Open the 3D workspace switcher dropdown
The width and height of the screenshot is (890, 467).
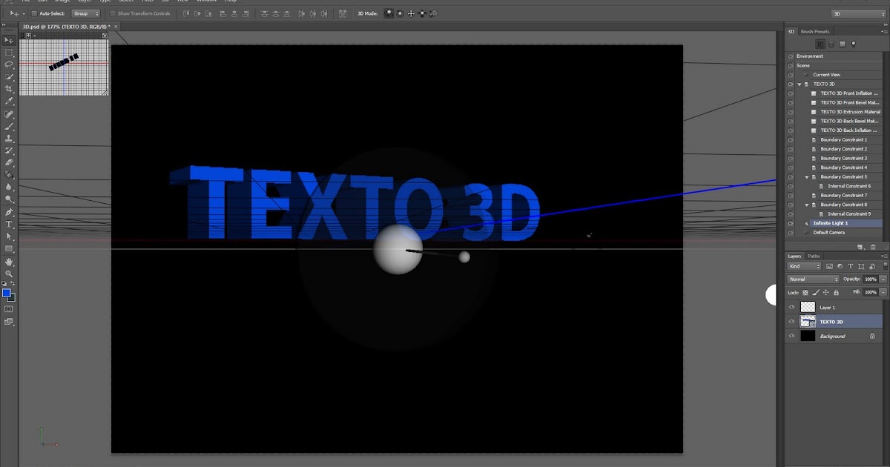(x=857, y=13)
